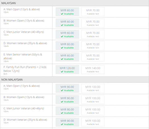The width and height of the screenshot is (149, 129).
Task: Select MYR 90.00 for Non Malaysian Women Open
Action: (67, 99)
